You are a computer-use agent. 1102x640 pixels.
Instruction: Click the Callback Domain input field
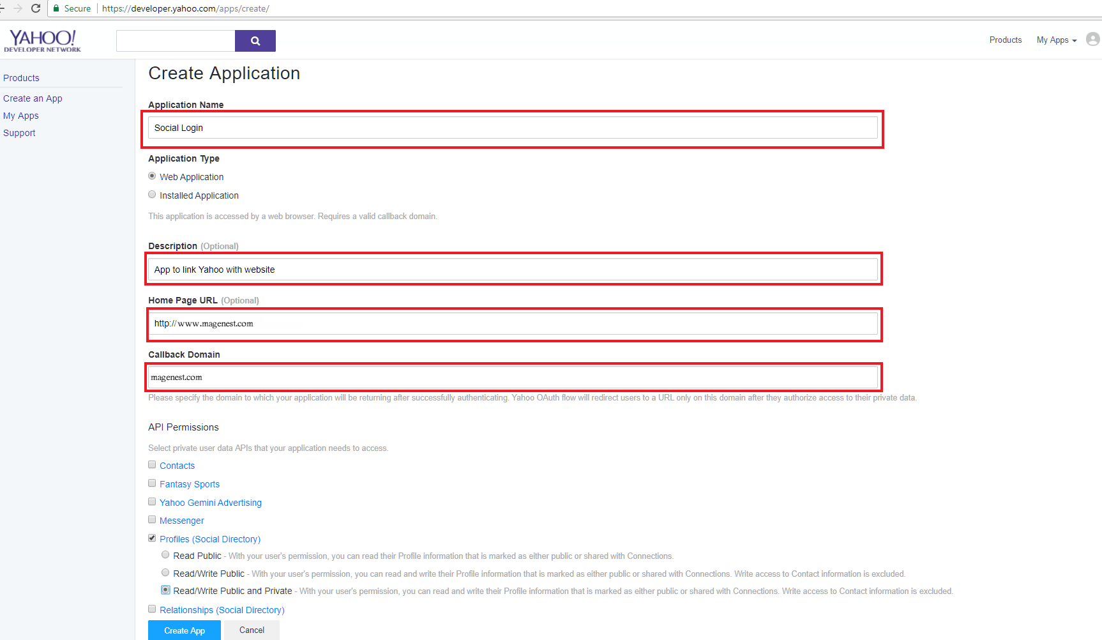coord(513,377)
